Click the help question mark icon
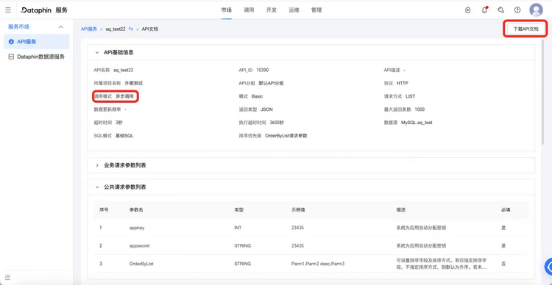This screenshot has height=285, width=552. (x=517, y=10)
